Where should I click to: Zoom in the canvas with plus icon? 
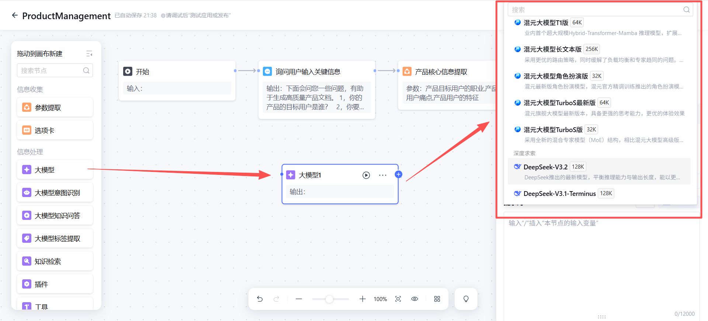362,299
